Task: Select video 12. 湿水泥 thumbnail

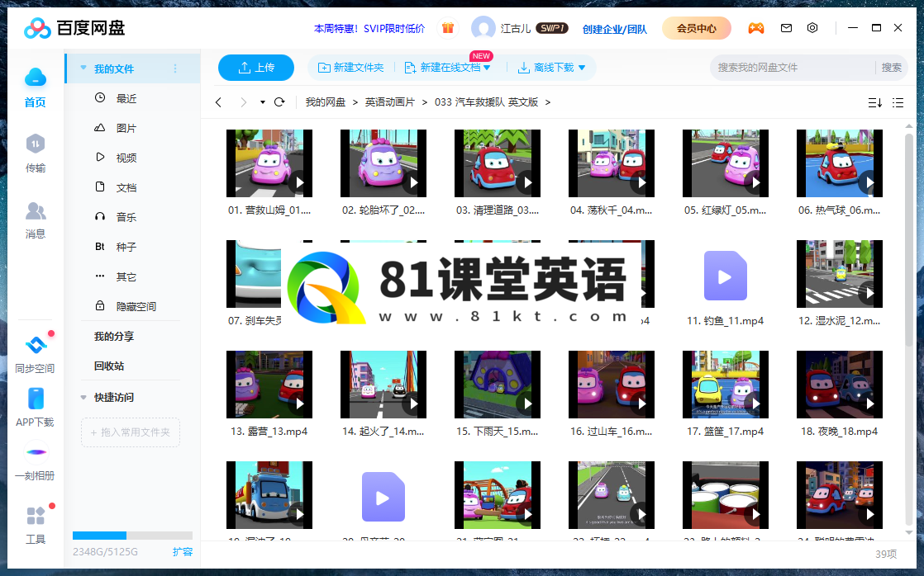Action: point(840,274)
